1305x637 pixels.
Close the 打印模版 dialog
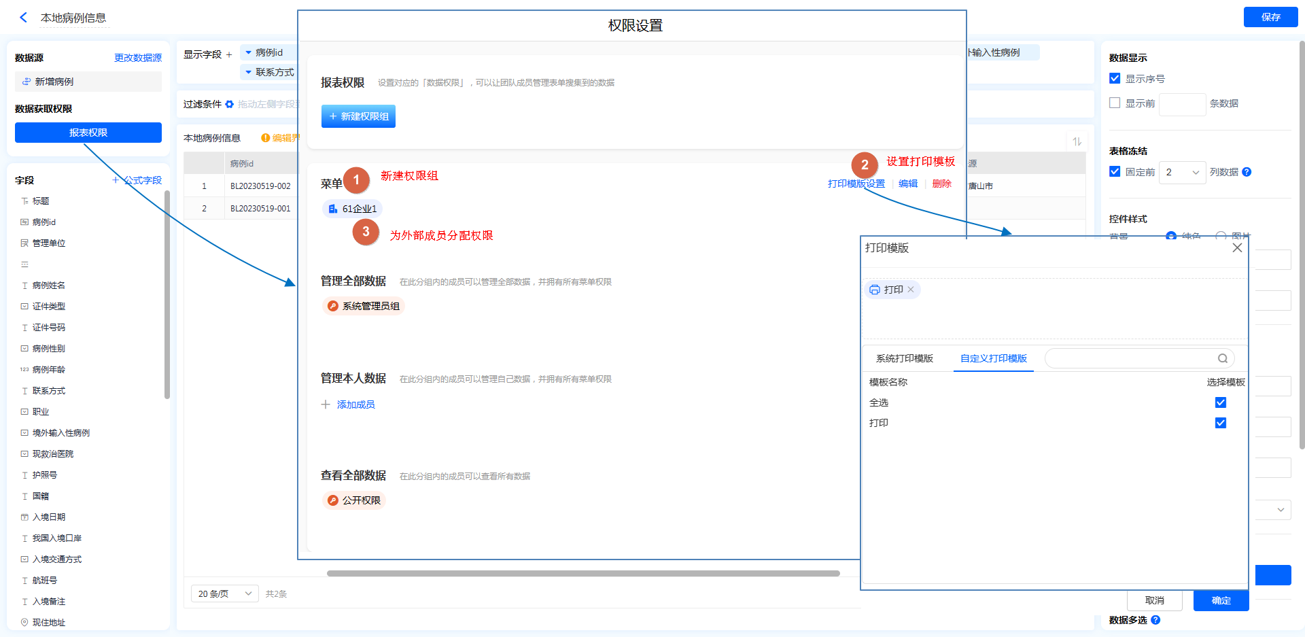[x=1237, y=248]
